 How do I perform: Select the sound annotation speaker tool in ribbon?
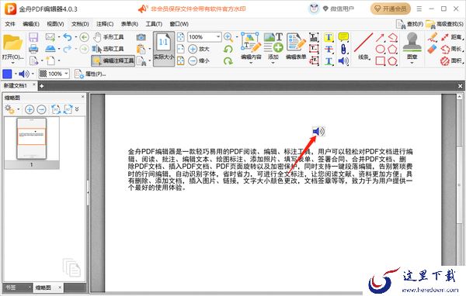coord(343,61)
